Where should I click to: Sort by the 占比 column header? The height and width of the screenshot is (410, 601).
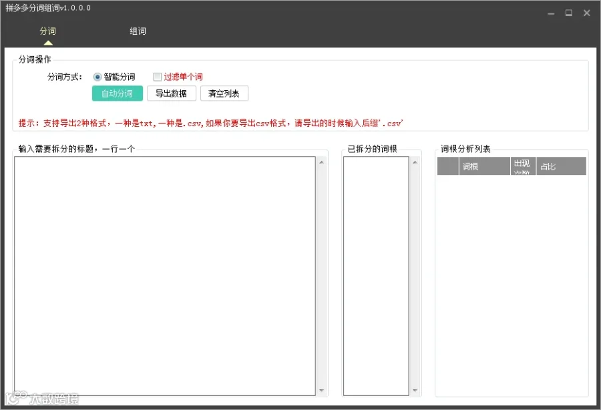[561, 166]
